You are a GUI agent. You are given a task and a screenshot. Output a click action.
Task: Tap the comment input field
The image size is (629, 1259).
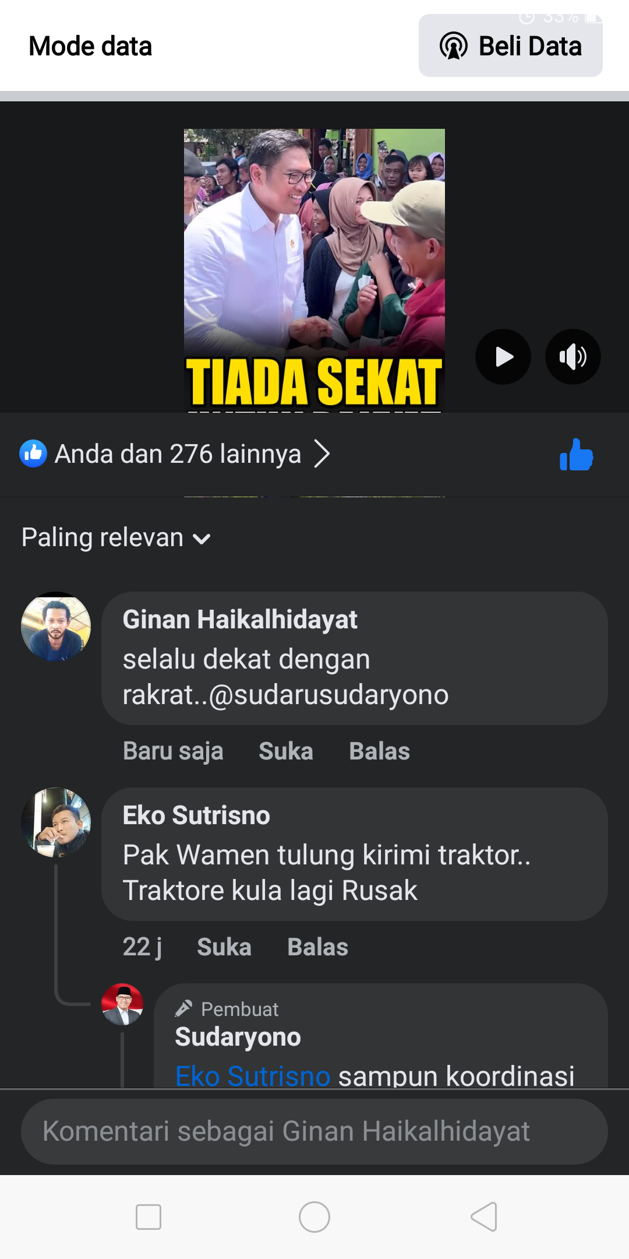pyautogui.click(x=314, y=1131)
